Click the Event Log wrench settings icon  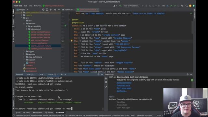106,87
